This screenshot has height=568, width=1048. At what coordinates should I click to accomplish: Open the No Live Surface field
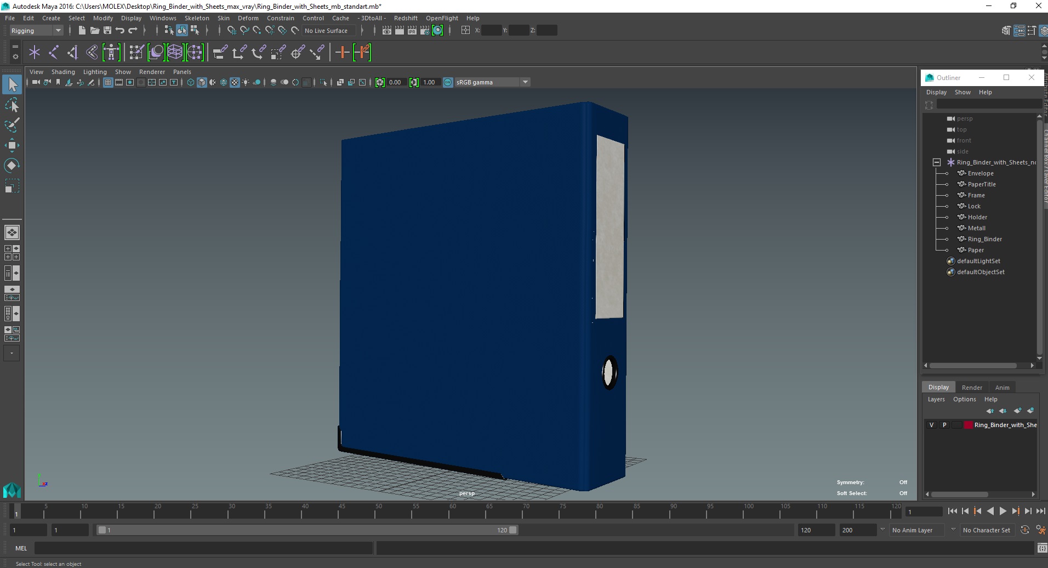point(328,31)
